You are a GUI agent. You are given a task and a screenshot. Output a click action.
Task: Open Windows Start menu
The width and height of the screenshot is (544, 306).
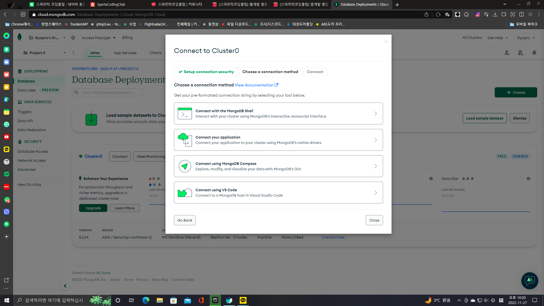point(7,300)
